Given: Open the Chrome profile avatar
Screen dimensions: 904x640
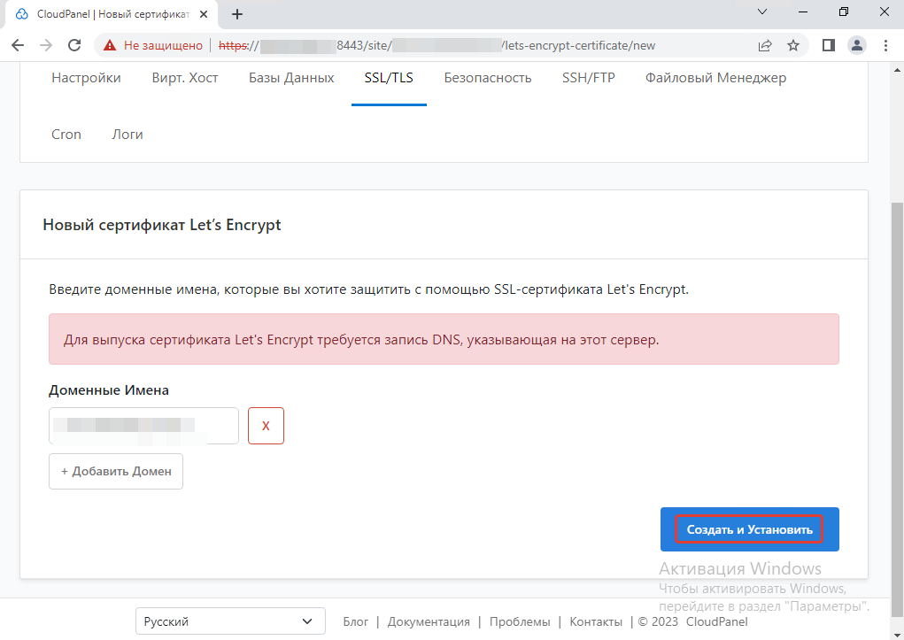Looking at the screenshot, I should click(856, 45).
